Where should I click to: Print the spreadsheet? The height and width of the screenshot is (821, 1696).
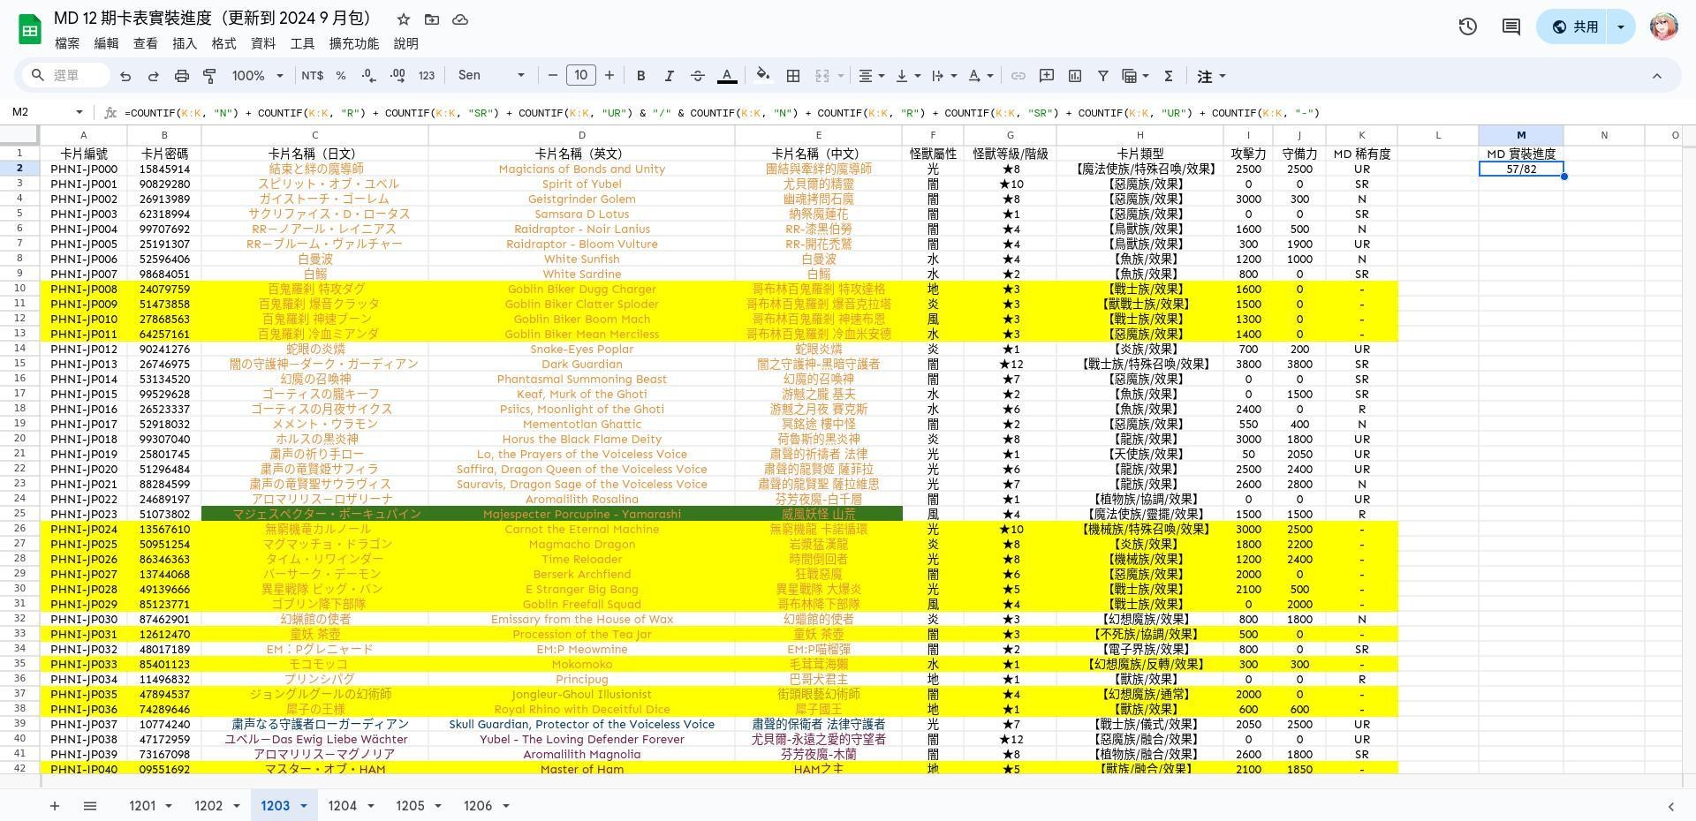tap(182, 76)
